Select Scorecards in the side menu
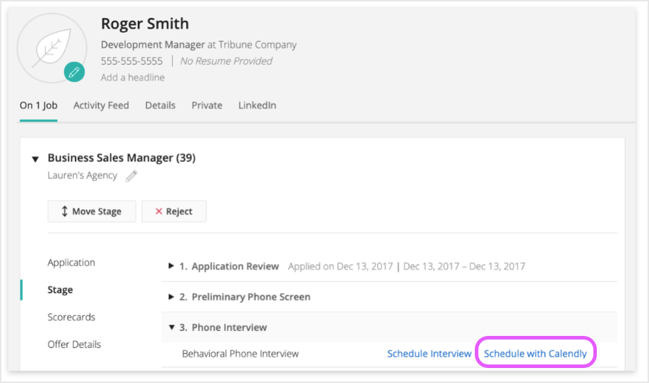Image resolution: width=649 pixels, height=383 pixels. click(71, 317)
